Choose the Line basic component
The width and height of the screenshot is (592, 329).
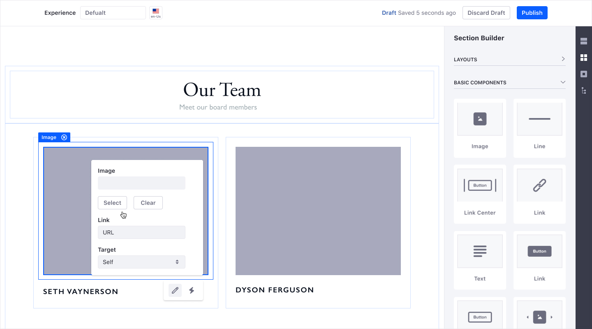[x=539, y=128]
